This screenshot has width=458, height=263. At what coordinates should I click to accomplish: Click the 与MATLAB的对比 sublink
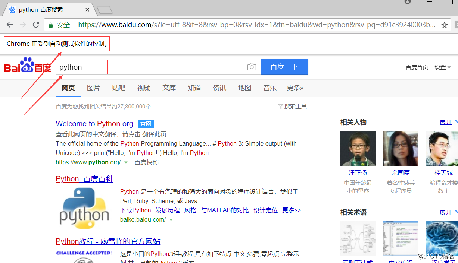point(225,210)
